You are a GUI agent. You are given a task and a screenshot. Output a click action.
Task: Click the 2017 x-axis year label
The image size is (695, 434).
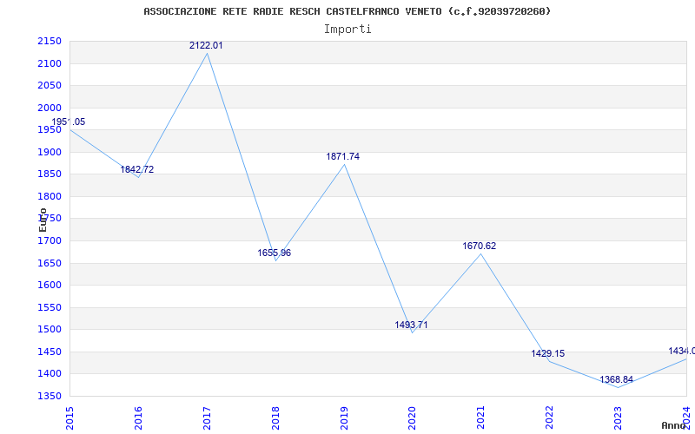click(207, 418)
